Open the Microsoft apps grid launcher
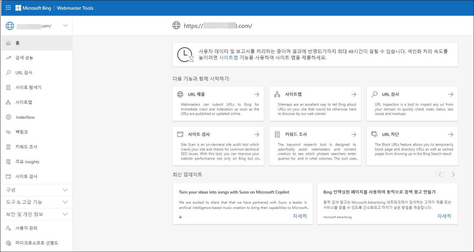Screen dimensions: 474x252 point(8,8)
